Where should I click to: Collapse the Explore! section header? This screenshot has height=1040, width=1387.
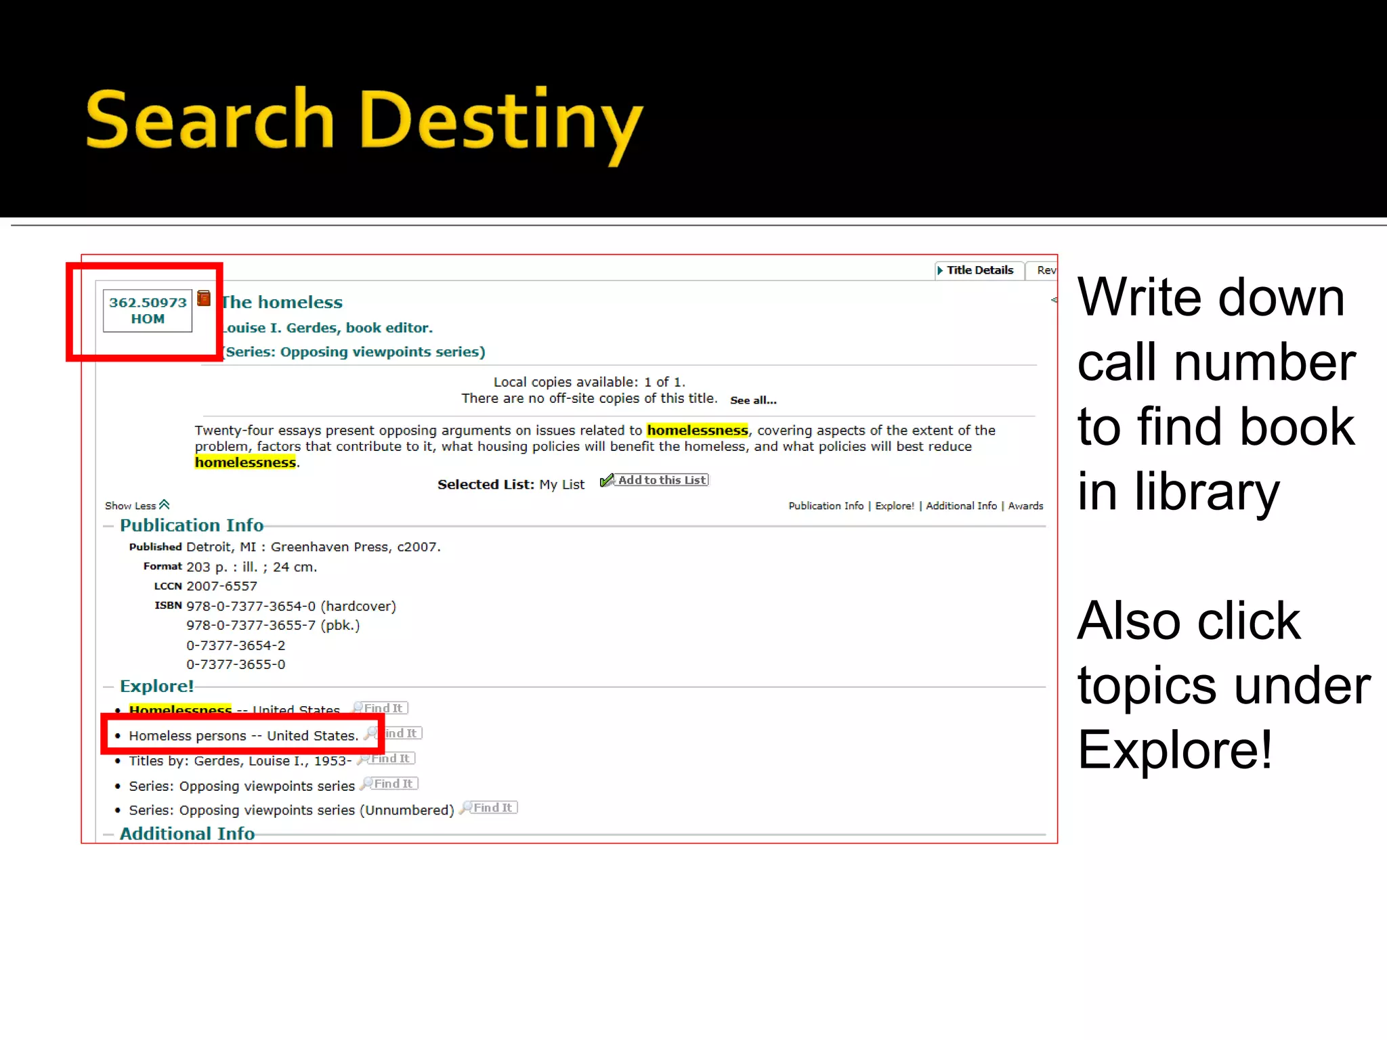click(156, 686)
